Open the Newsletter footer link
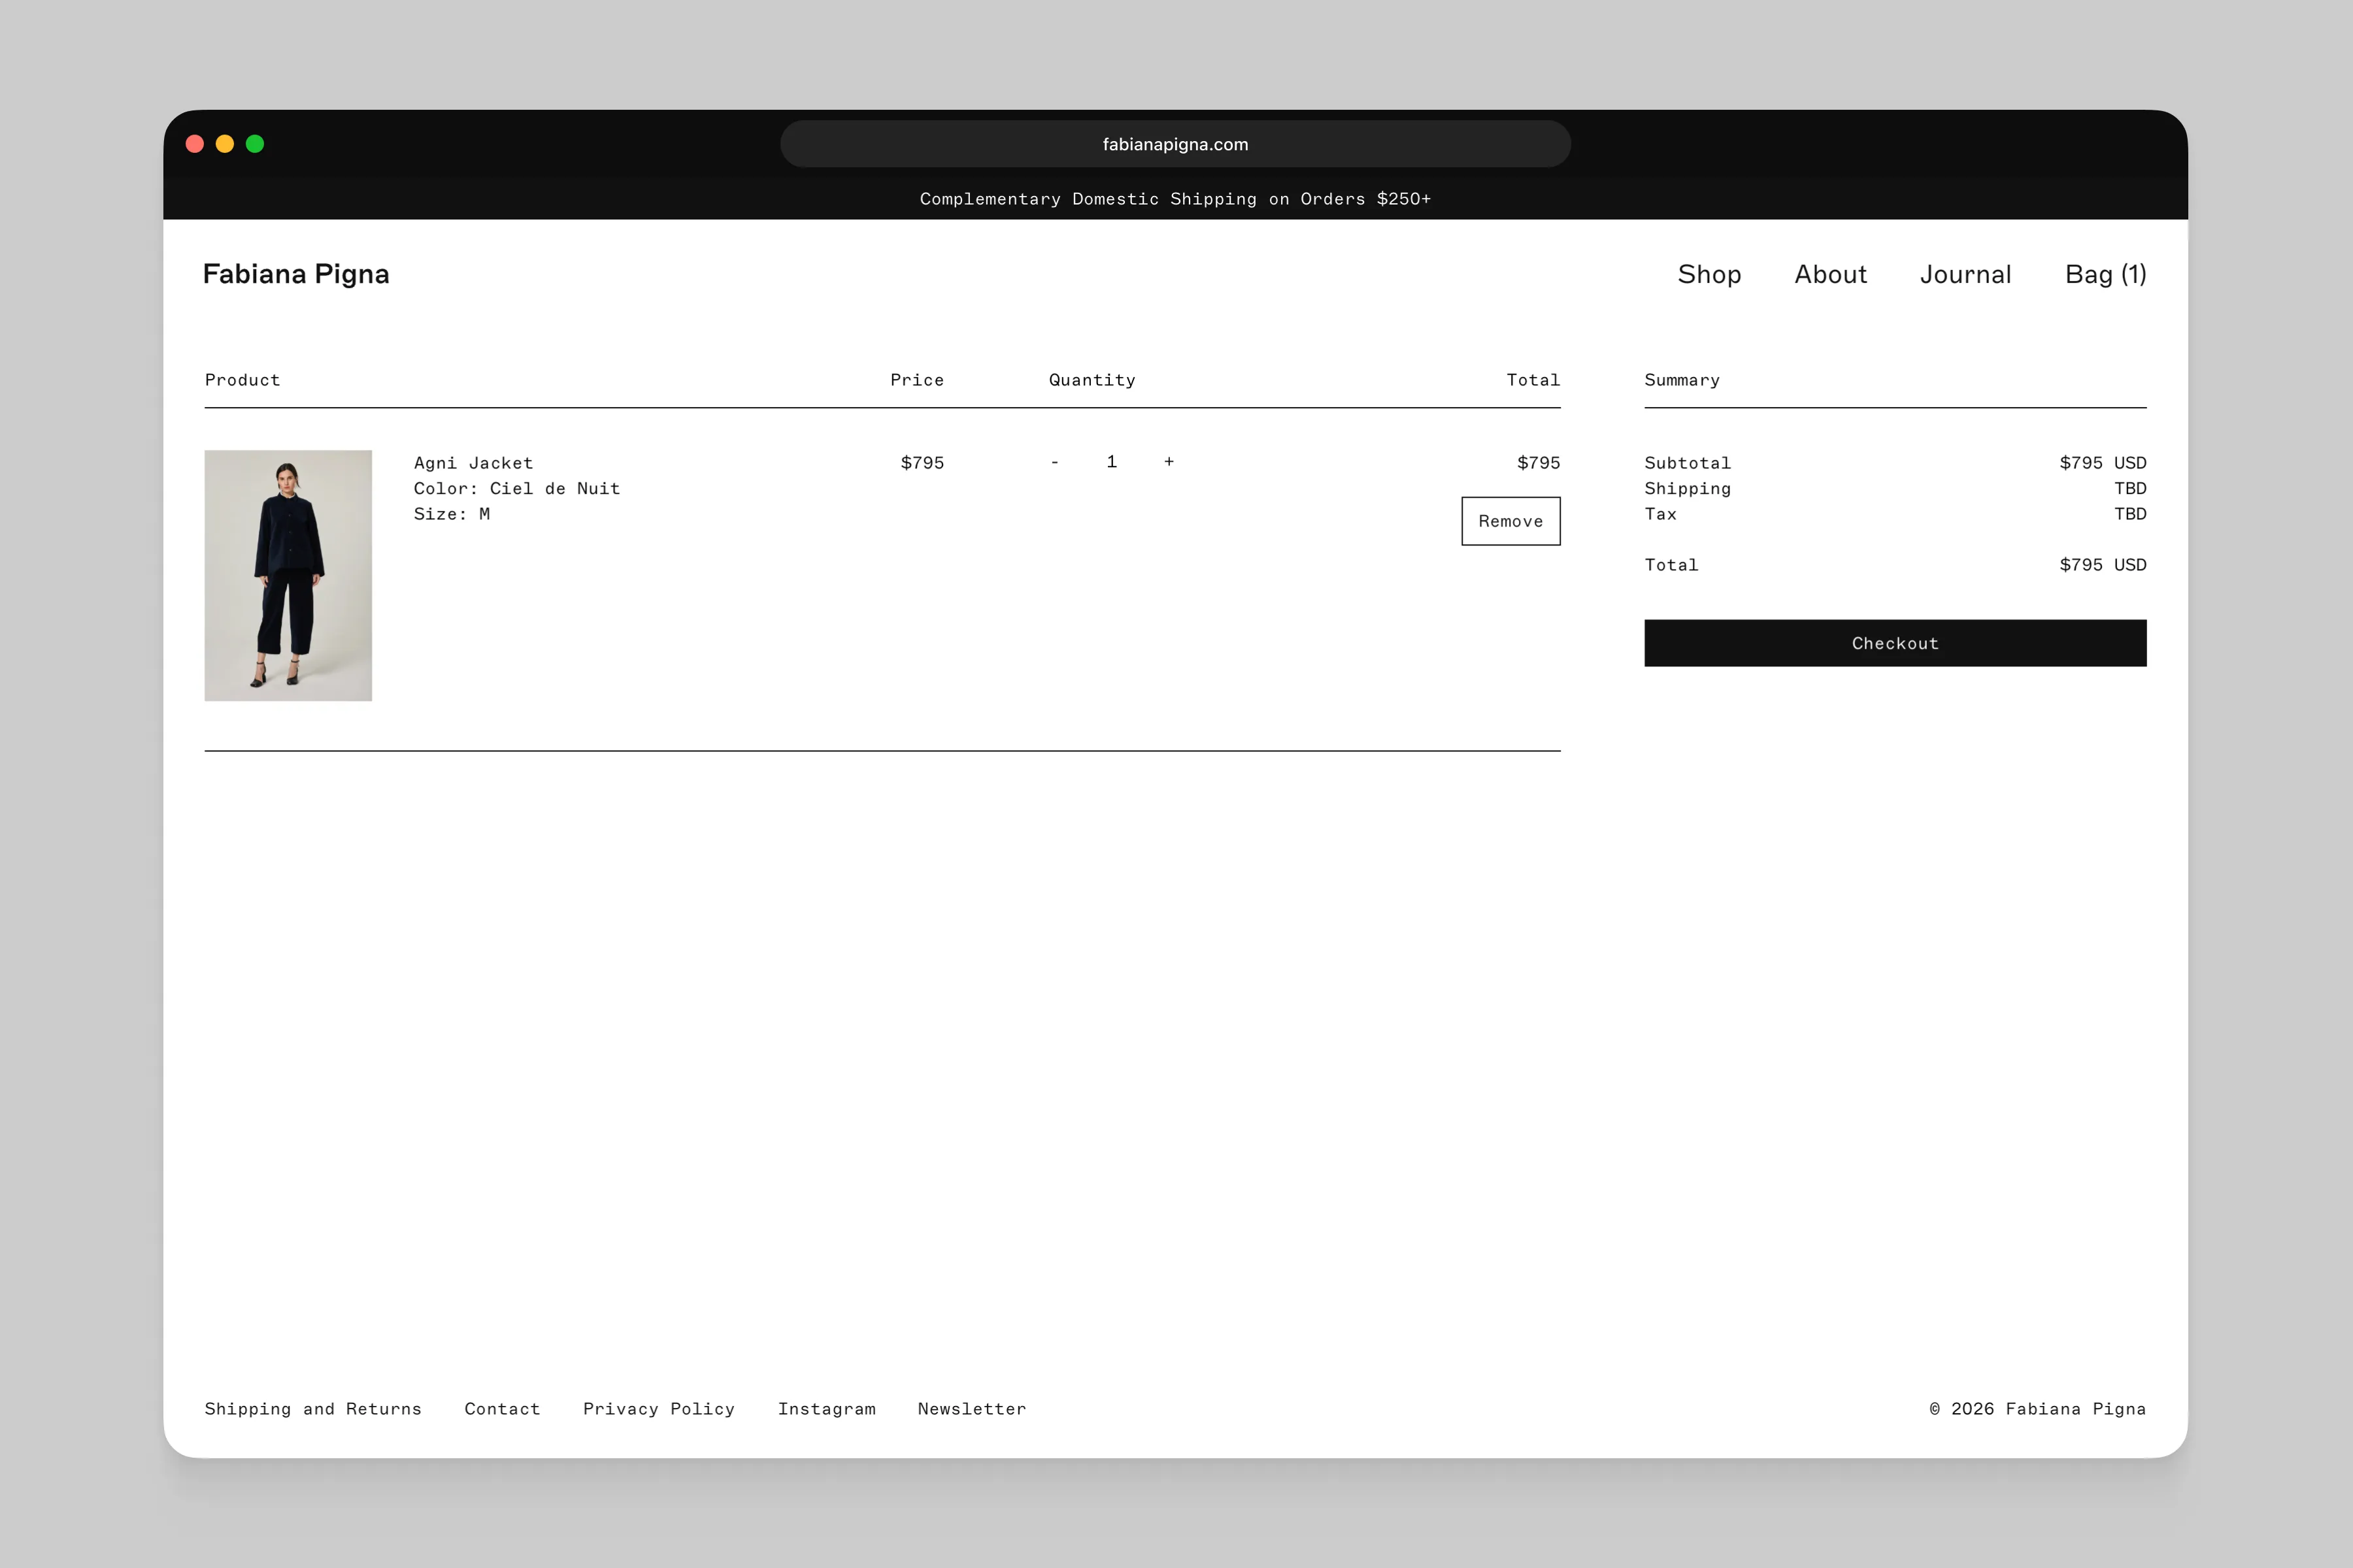The image size is (2353, 1568). pos(971,1409)
